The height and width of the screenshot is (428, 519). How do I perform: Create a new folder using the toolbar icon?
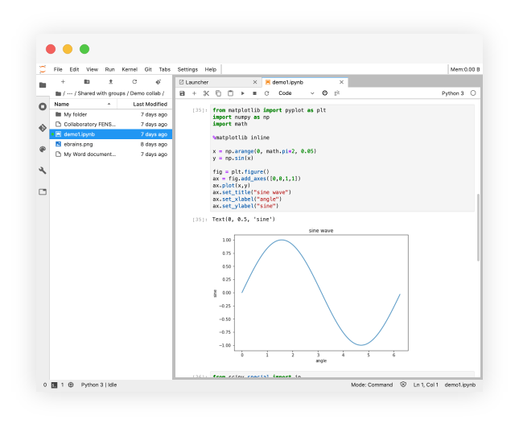click(87, 81)
